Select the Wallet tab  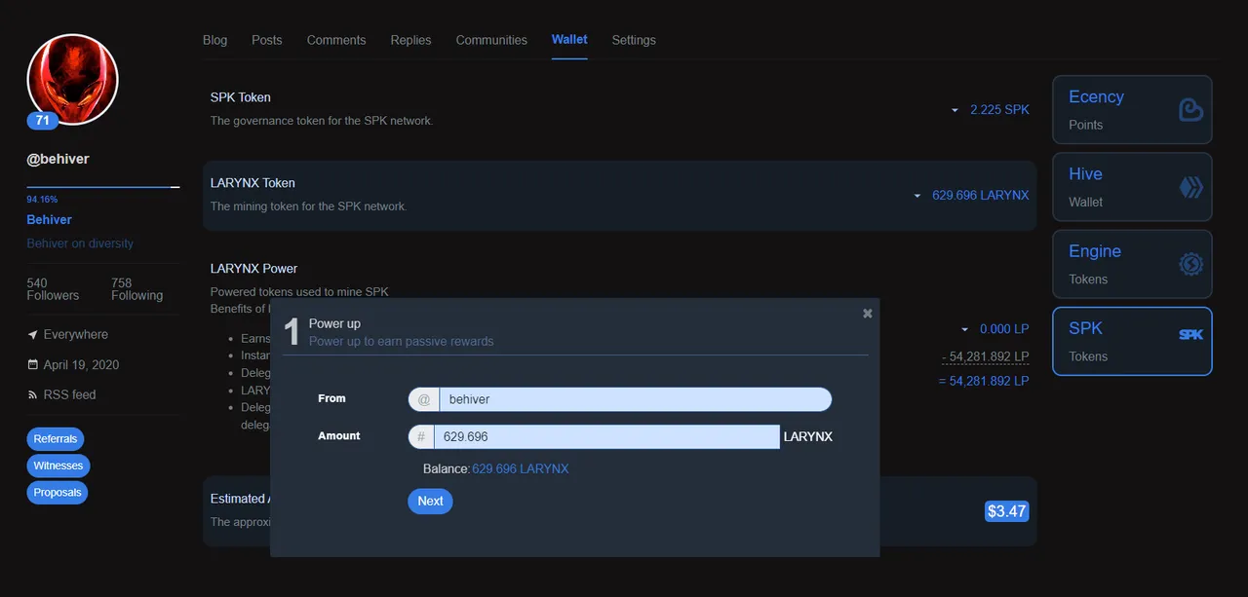tap(569, 40)
